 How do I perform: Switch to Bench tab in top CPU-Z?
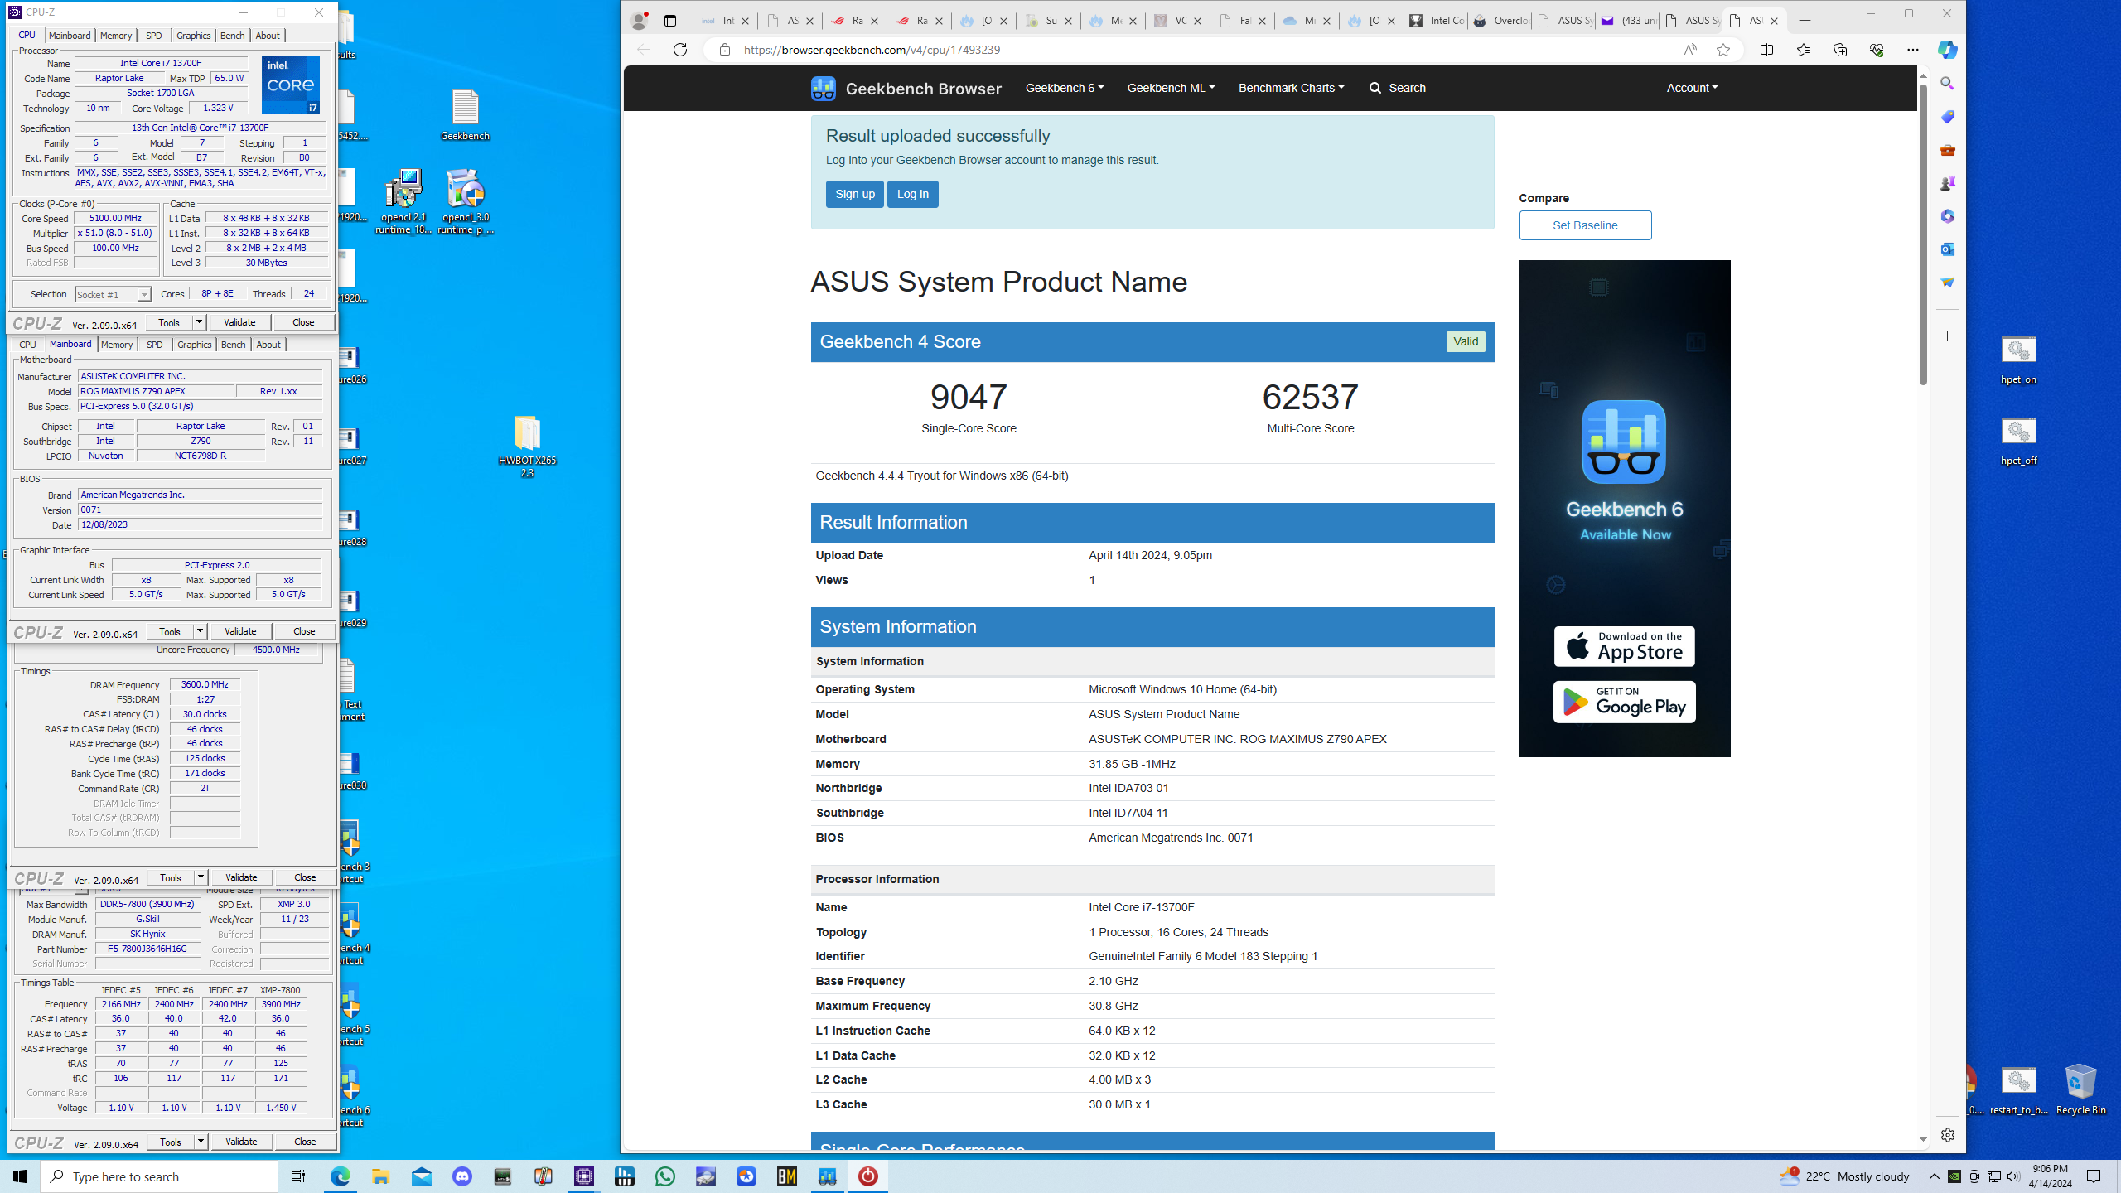[x=233, y=35]
